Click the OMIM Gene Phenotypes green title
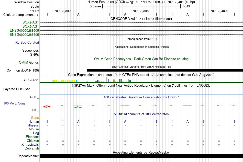This screenshot has height=162, width=243. point(141,59)
